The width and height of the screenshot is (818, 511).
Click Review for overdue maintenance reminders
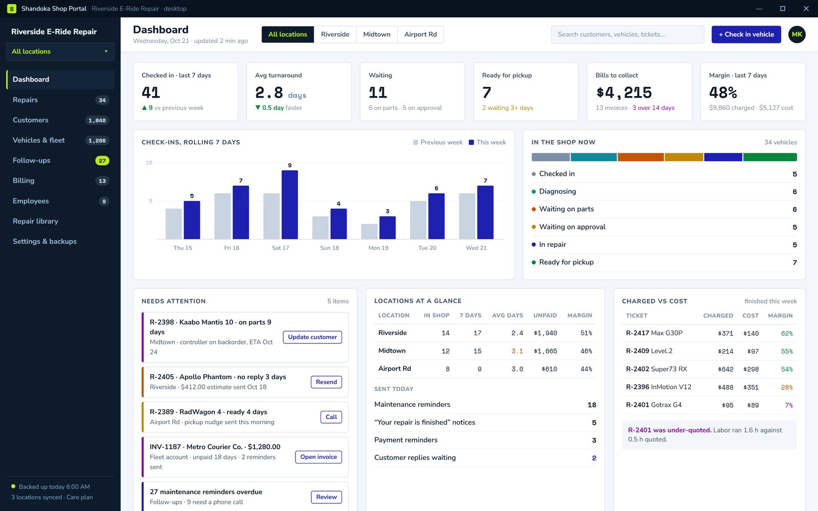(x=326, y=497)
